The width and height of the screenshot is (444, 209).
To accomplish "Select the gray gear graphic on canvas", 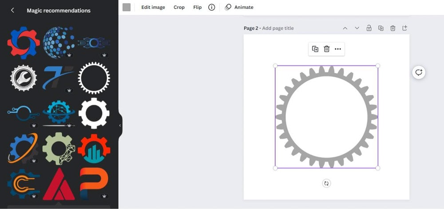I will pyautogui.click(x=326, y=117).
